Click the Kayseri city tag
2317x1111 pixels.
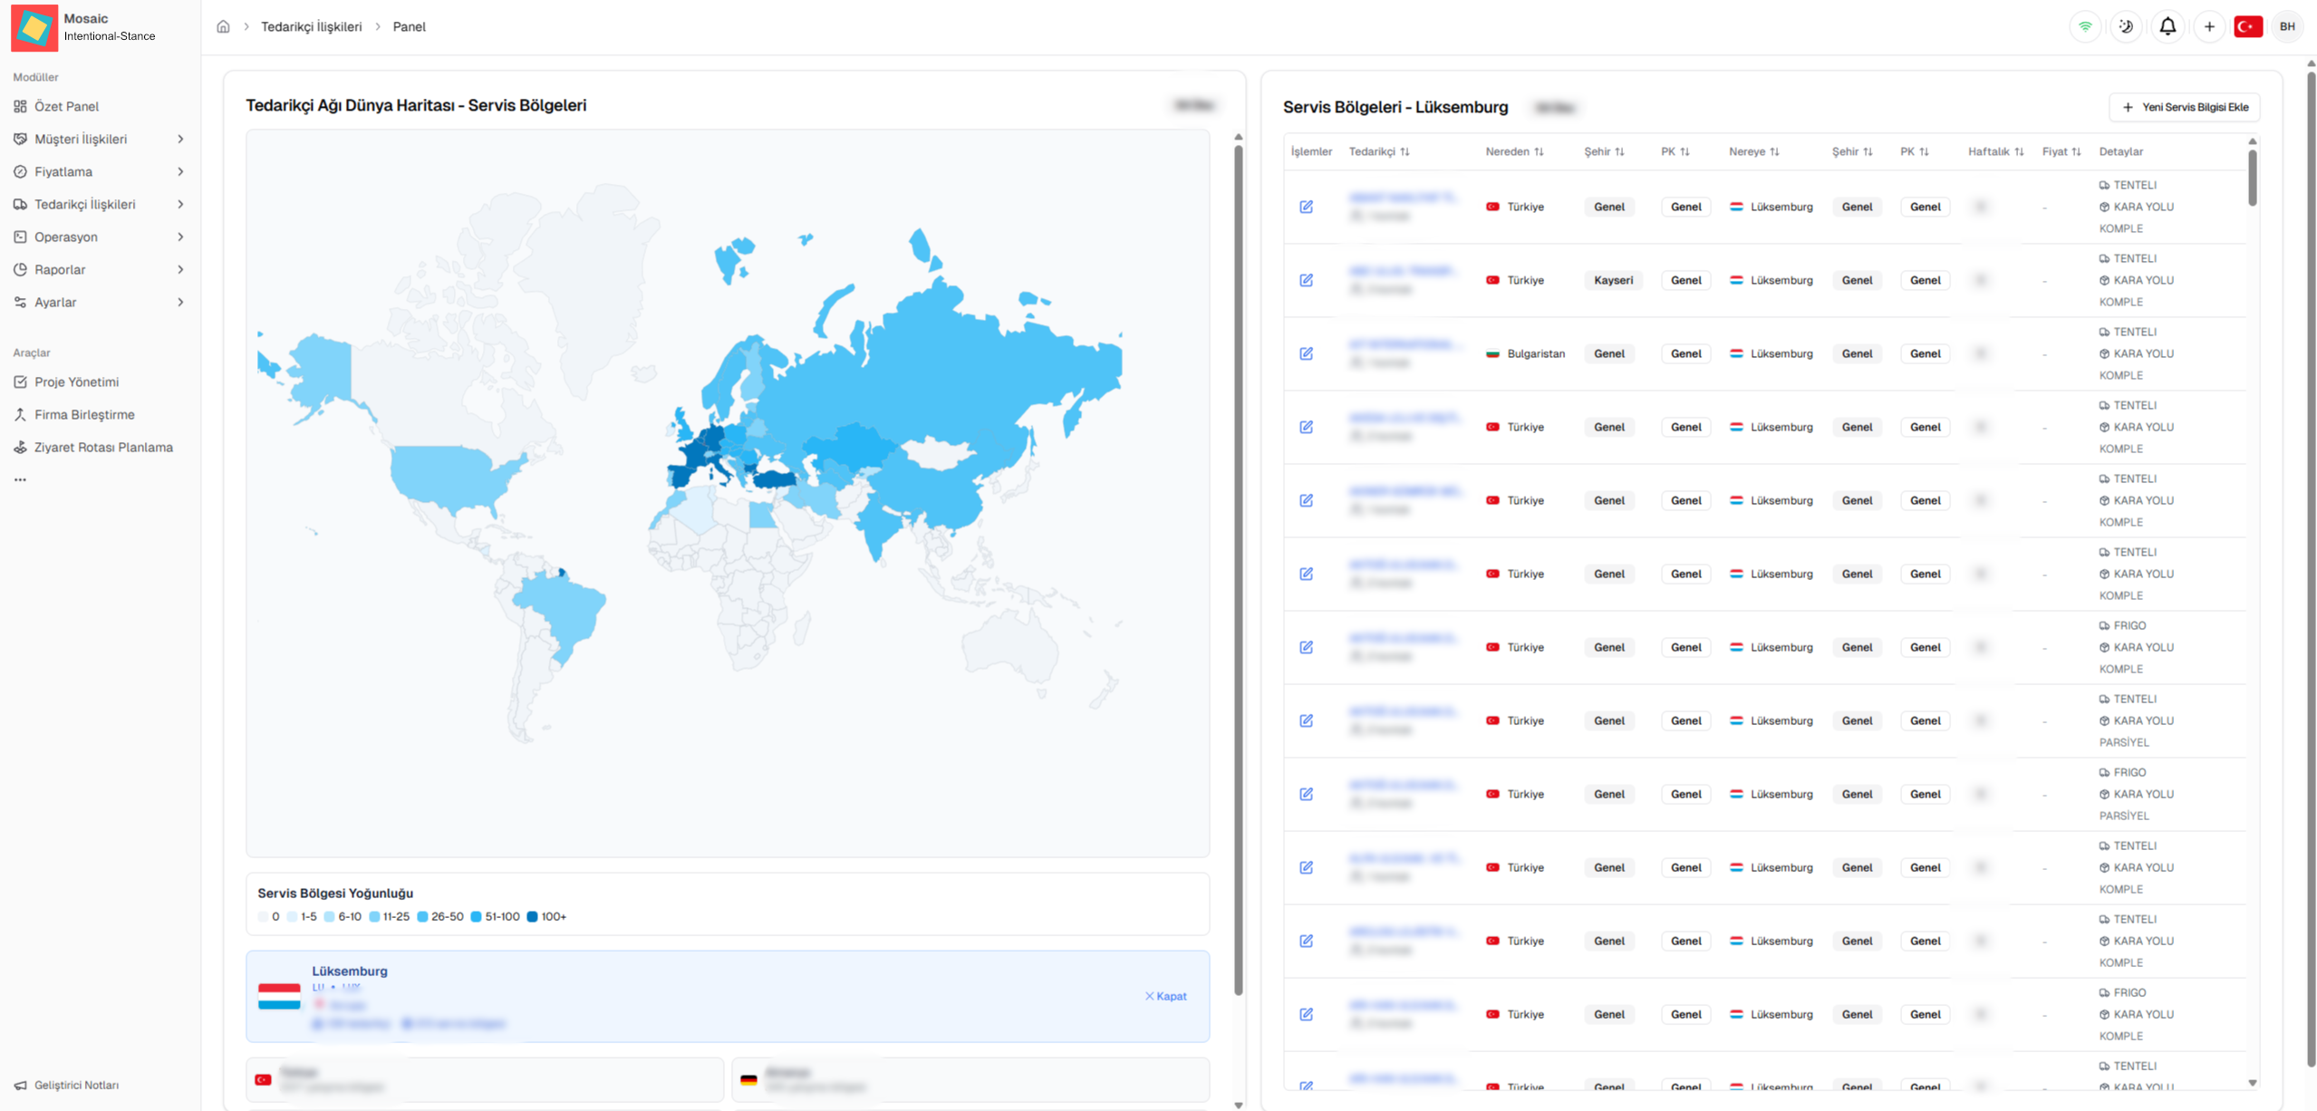point(1613,280)
